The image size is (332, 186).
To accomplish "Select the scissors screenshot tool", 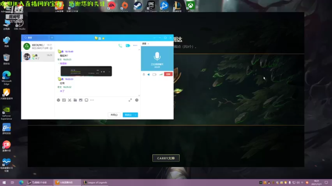I will tap(70, 100).
